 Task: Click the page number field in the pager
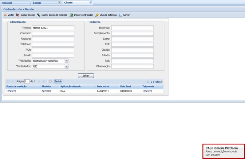point(27,81)
